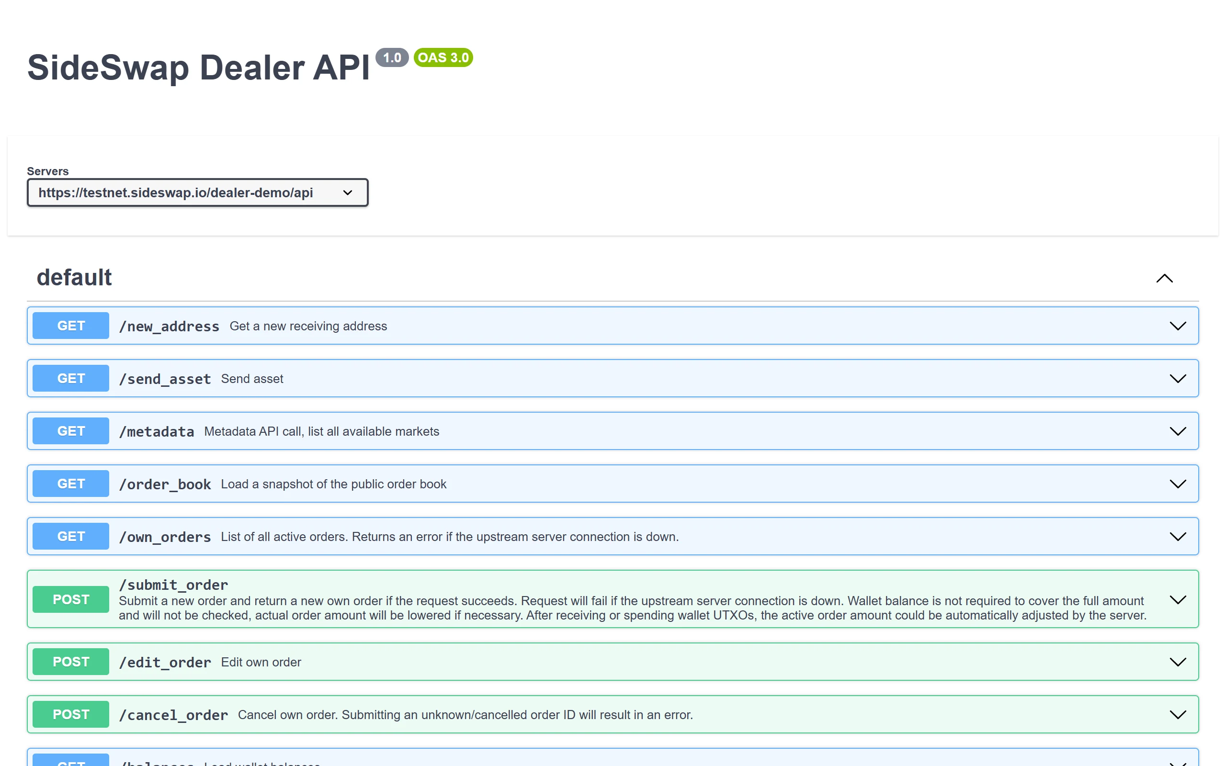Expand the /send_asset endpoint chevron
Image resolution: width=1226 pixels, height=766 pixels.
(1178, 378)
